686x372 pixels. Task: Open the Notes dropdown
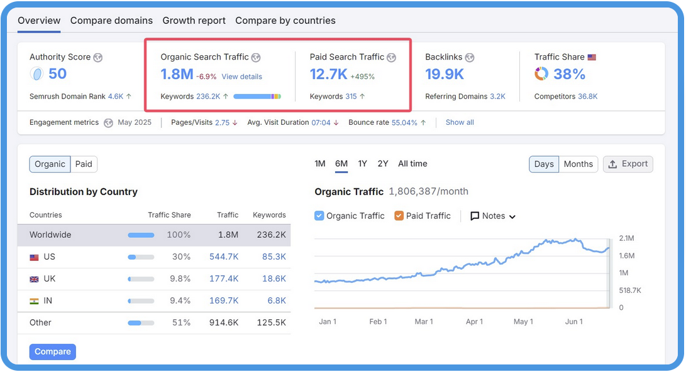pos(494,216)
